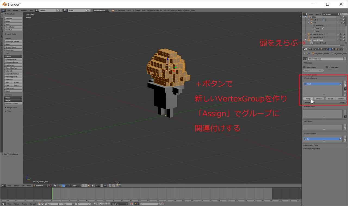Click the play animation button in timeline
This screenshot has width=348, height=206.
(x=103, y=204)
